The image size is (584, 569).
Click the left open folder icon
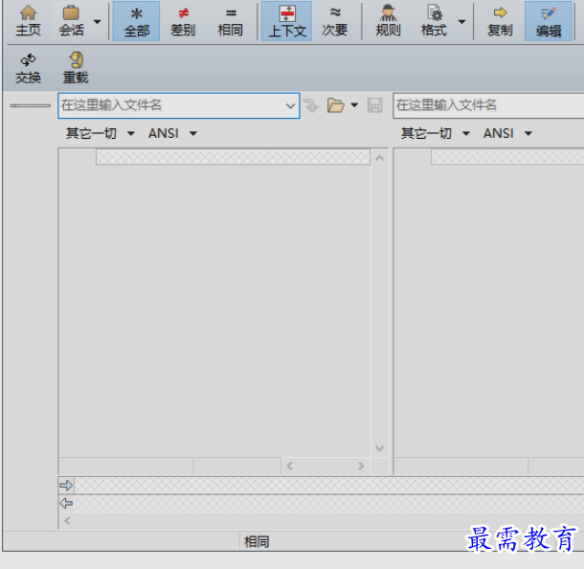click(x=336, y=105)
